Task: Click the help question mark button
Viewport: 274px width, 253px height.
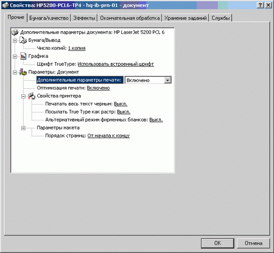Action: click(x=260, y=5)
